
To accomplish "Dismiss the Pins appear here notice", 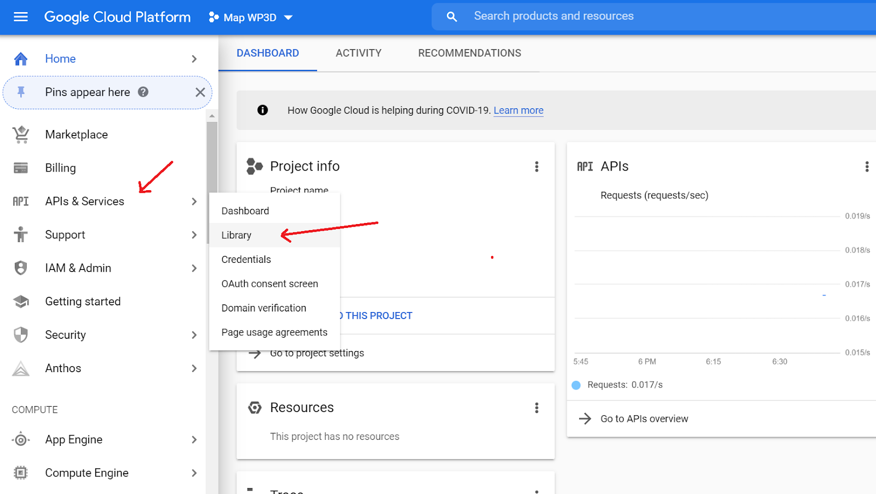I will tap(200, 92).
